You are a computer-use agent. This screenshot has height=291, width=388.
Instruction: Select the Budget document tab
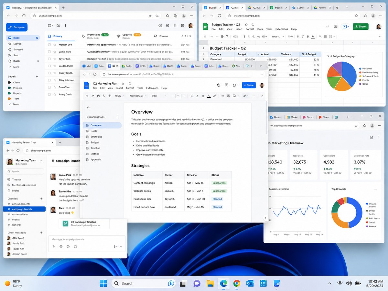[x=95, y=142]
